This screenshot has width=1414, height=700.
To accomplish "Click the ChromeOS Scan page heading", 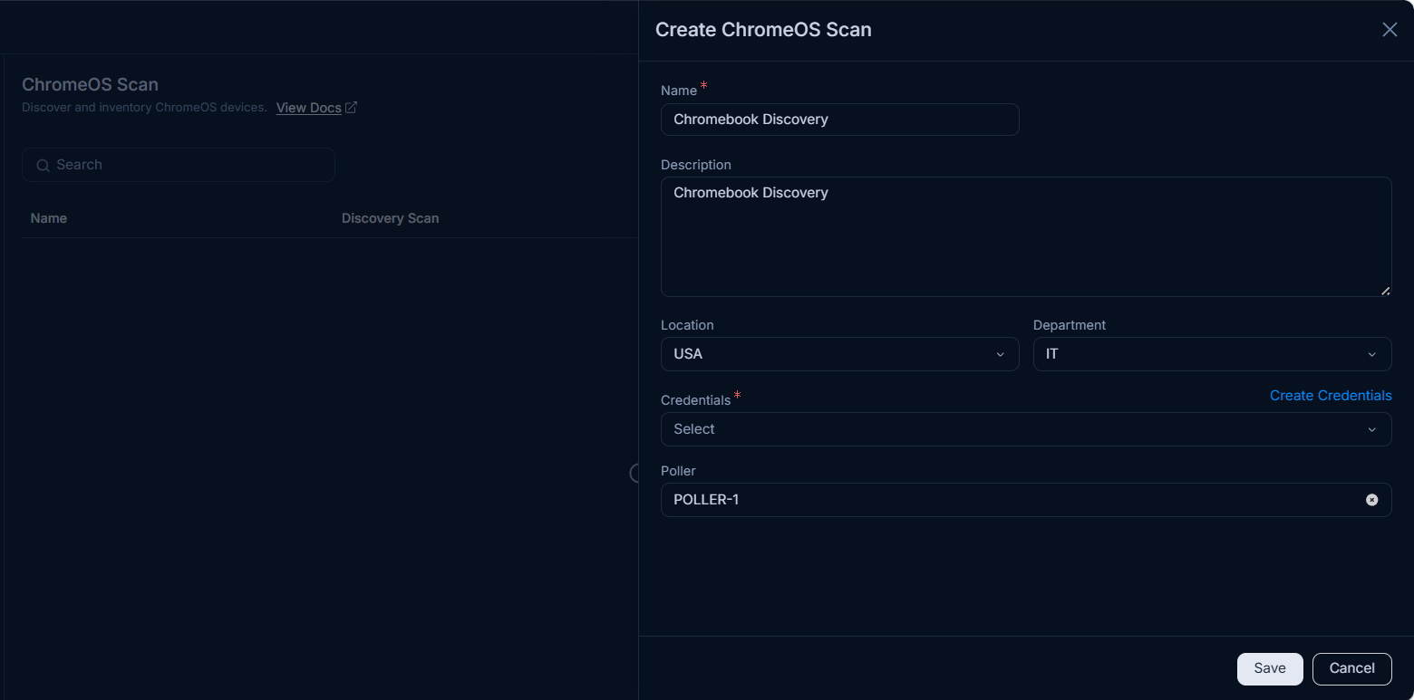I will point(90,84).
